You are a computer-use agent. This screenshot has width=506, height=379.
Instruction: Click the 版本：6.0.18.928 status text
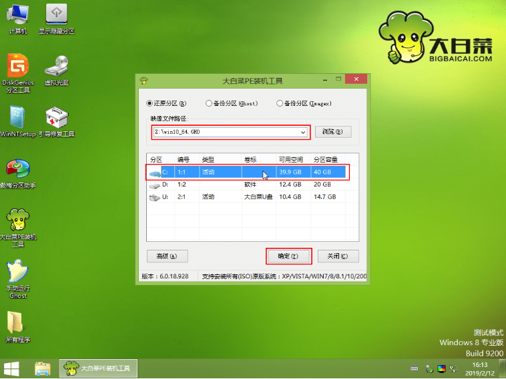(165, 276)
